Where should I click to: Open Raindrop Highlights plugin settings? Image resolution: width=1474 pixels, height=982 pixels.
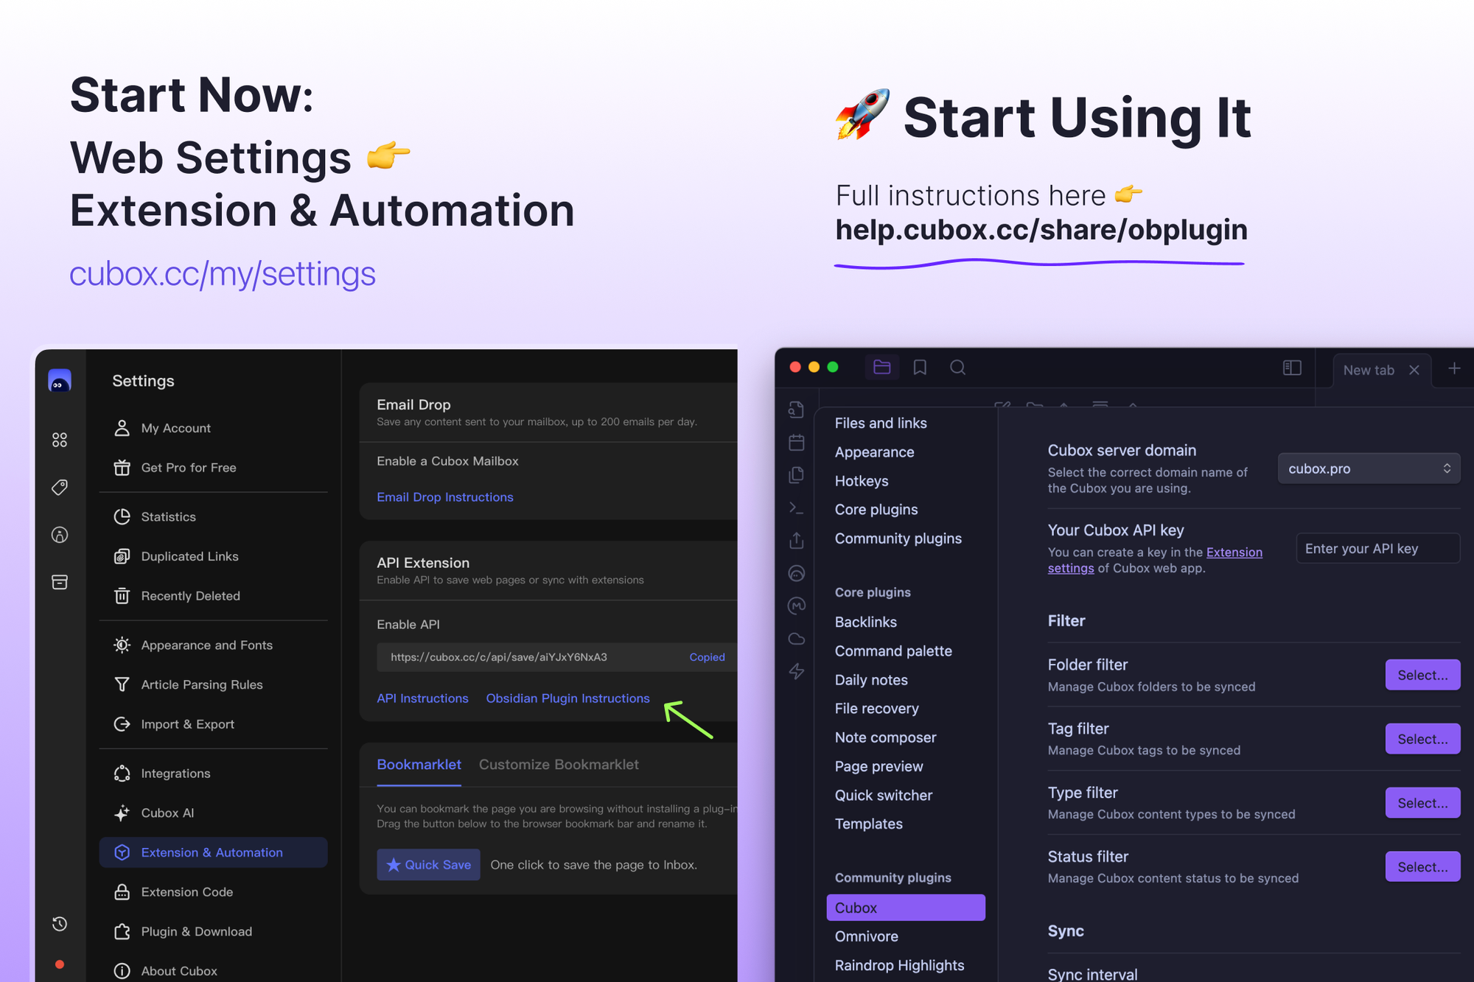tap(899, 965)
